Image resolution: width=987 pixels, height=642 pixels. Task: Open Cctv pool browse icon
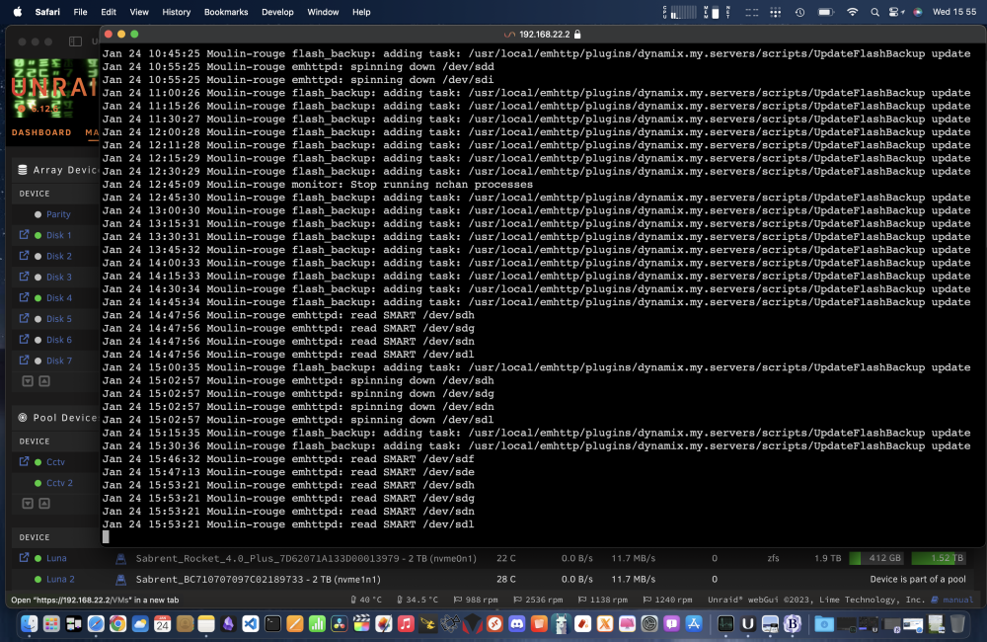click(24, 461)
